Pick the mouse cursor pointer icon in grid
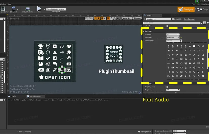This screenshot has height=134, width=209. pos(194,76)
